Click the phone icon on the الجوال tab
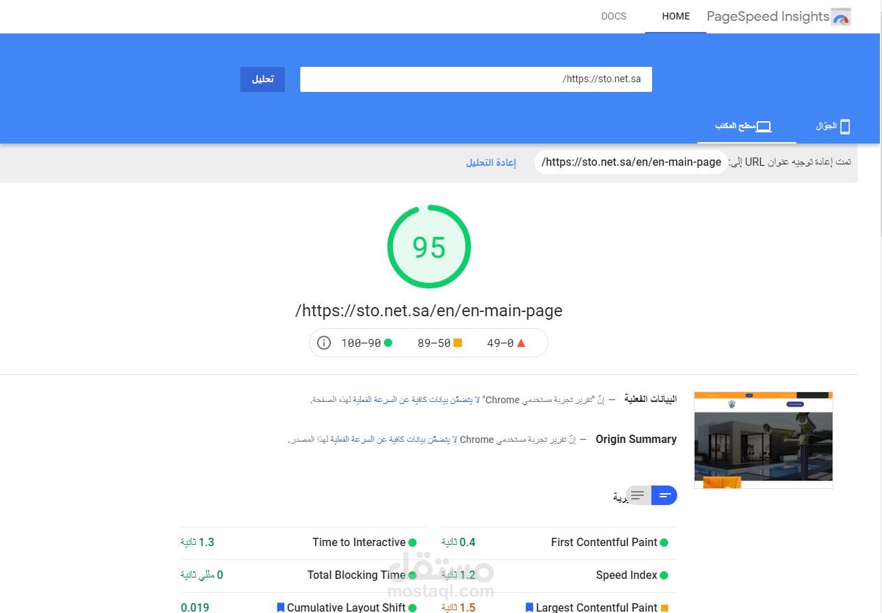The width and height of the screenshot is (882, 613). tap(846, 126)
